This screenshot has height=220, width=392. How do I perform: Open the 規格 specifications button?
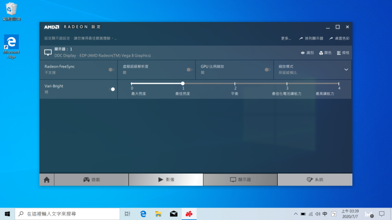(343, 53)
